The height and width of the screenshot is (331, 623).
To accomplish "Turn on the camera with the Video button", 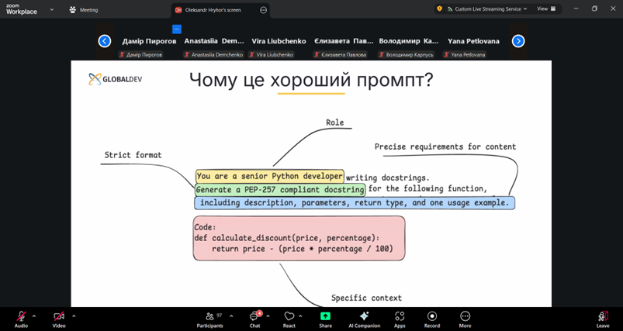I will click(59, 317).
